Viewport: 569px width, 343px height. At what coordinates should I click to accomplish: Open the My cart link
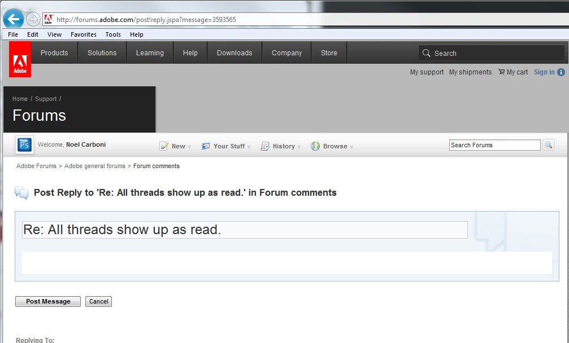517,72
